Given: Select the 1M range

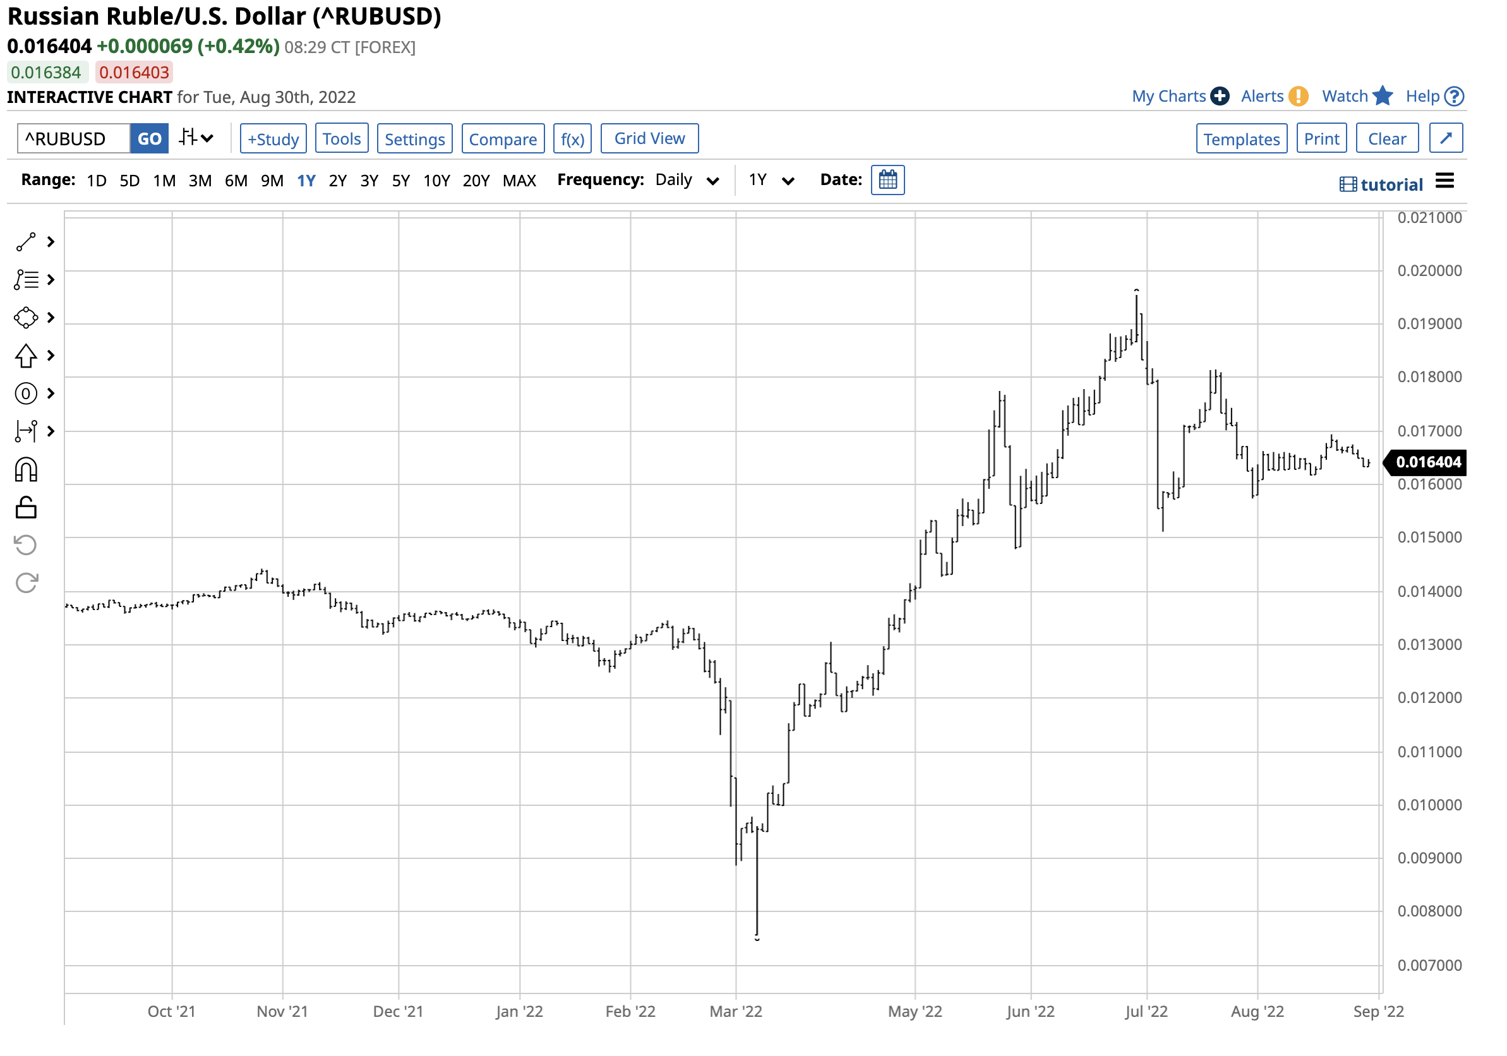Looking at the screenshot, I should (164, 181).
